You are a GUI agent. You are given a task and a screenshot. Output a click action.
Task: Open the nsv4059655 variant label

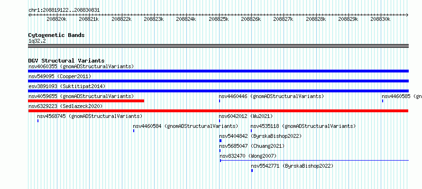(x=81, y=96)
